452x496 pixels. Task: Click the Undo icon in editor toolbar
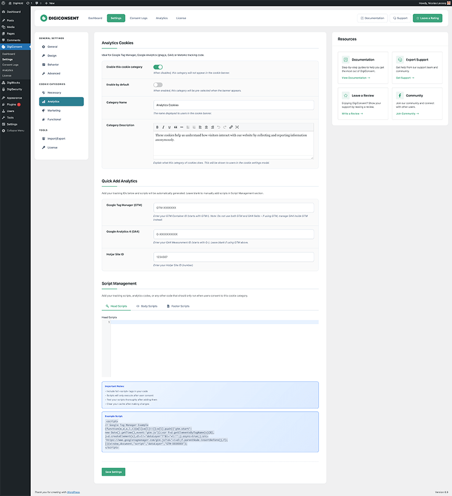pyautogui.click(x=219, y=127)
